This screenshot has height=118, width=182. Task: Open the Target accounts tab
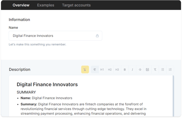76,5
